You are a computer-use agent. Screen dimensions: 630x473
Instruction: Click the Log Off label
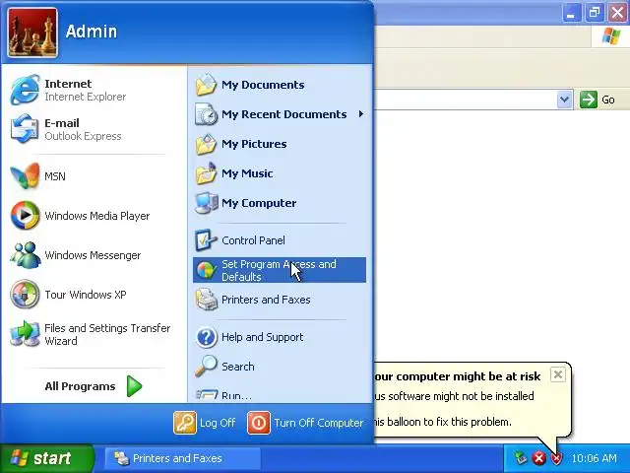(218, 423)
